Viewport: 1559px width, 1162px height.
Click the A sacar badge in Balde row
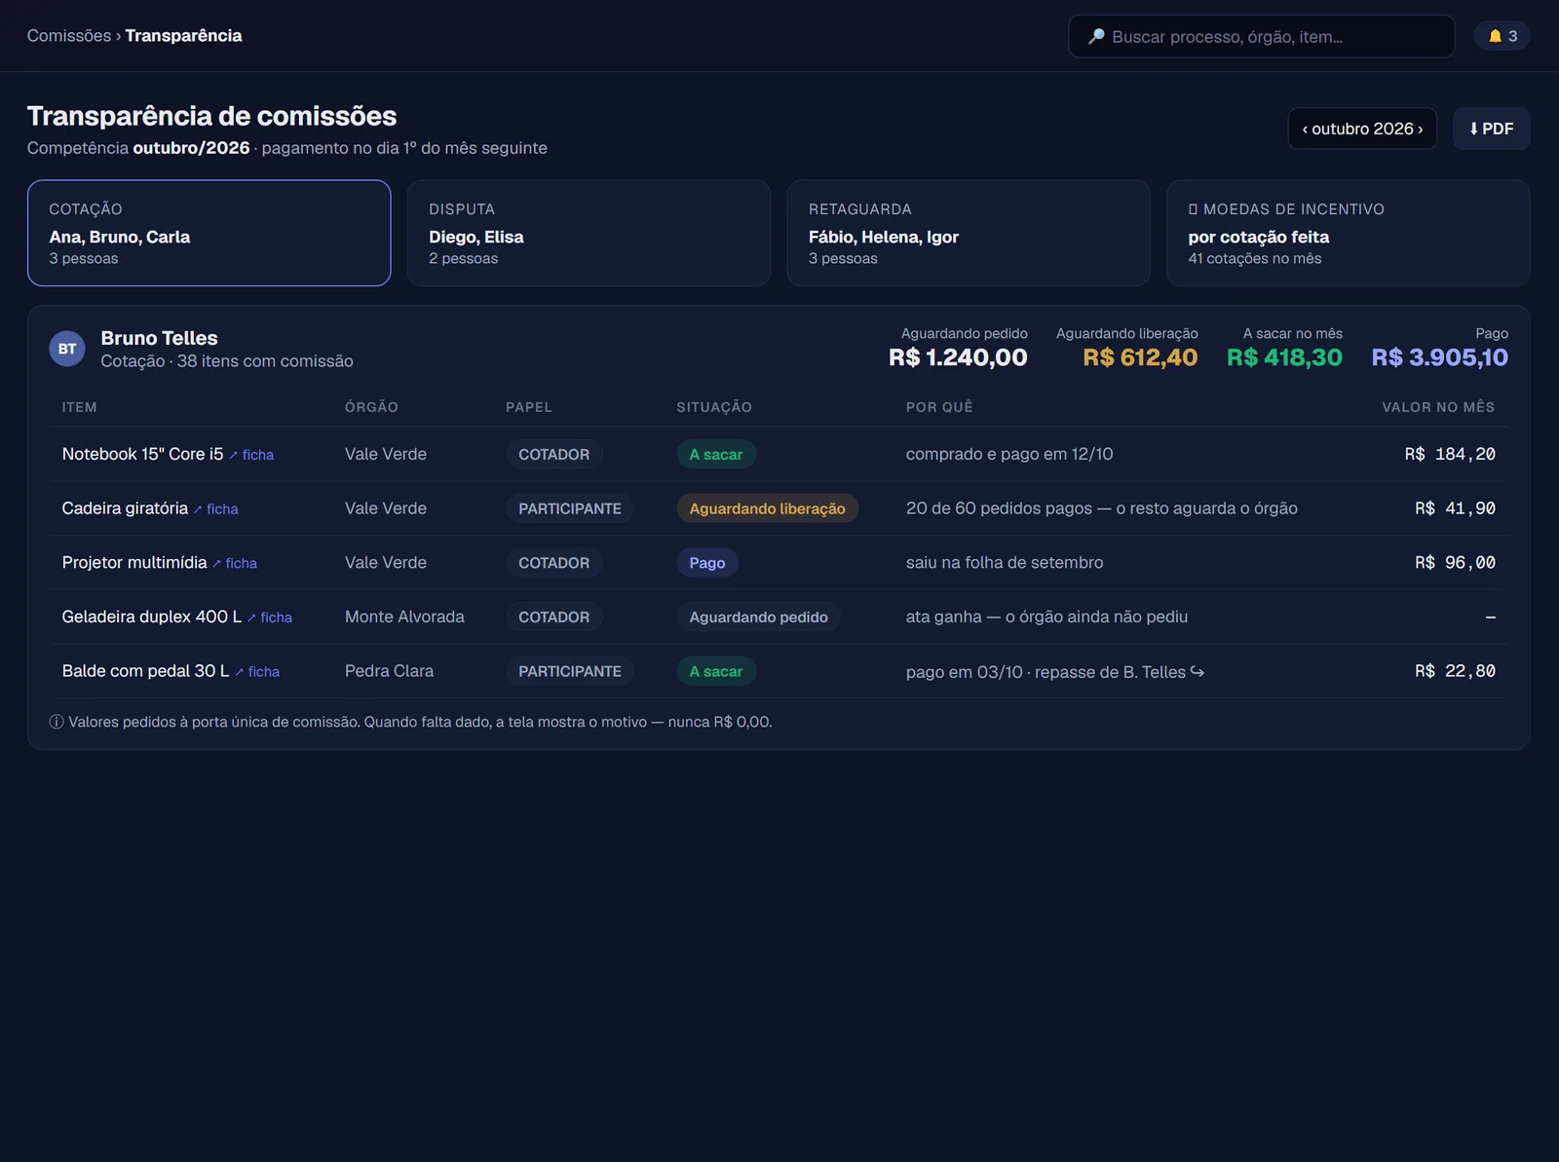(x=716, y=671)
